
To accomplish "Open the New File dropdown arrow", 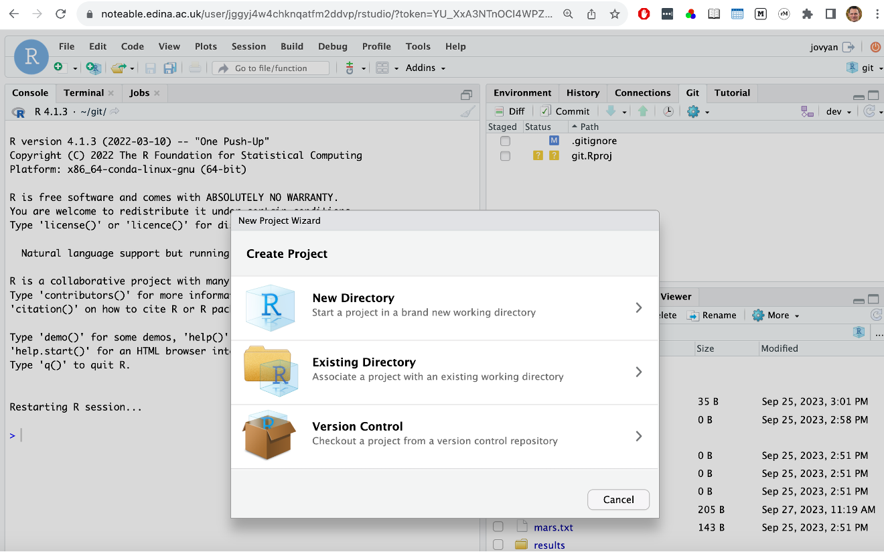I will pos(74,68).
